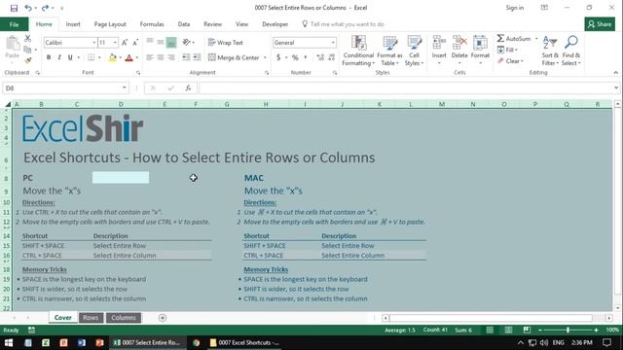Increase the cell indent
Image resolution: width=623 pixels, height=350 pixels.
tap(197, 57)
